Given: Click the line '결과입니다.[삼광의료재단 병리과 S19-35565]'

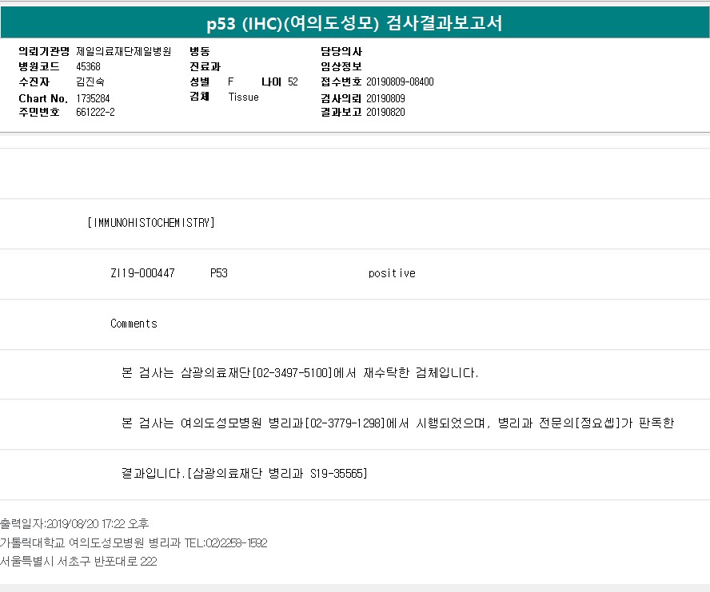Looking at the screenshot, I should [x=245, y=474].
